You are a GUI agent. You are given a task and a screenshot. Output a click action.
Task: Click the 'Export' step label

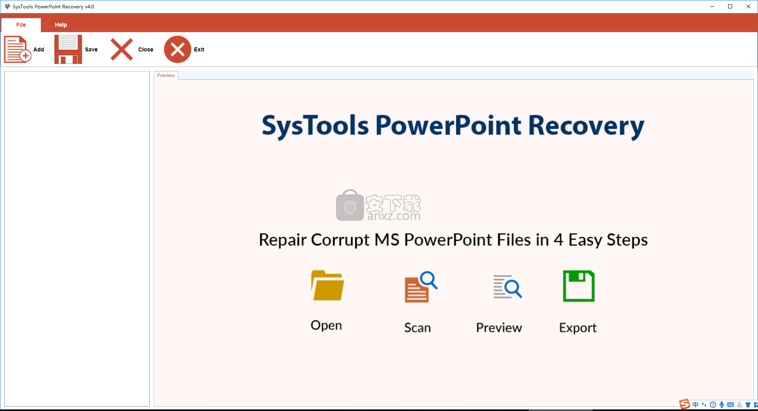[578, 328]
